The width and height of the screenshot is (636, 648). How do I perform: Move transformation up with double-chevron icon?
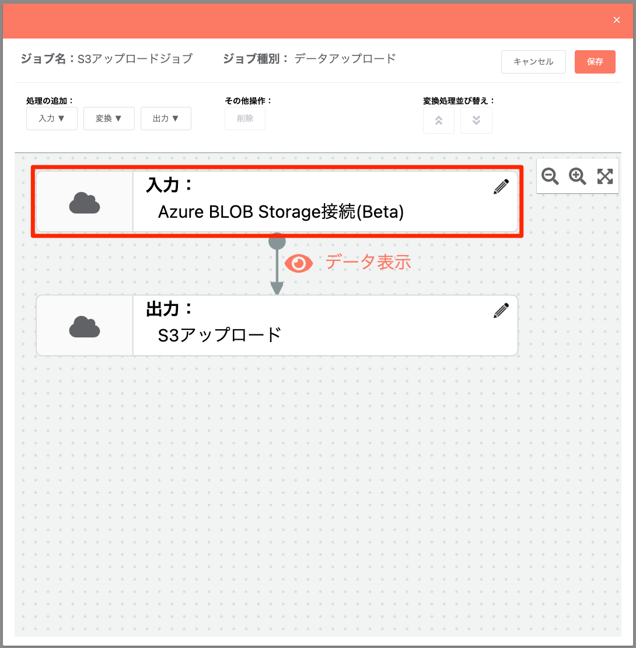pos(439,120)
